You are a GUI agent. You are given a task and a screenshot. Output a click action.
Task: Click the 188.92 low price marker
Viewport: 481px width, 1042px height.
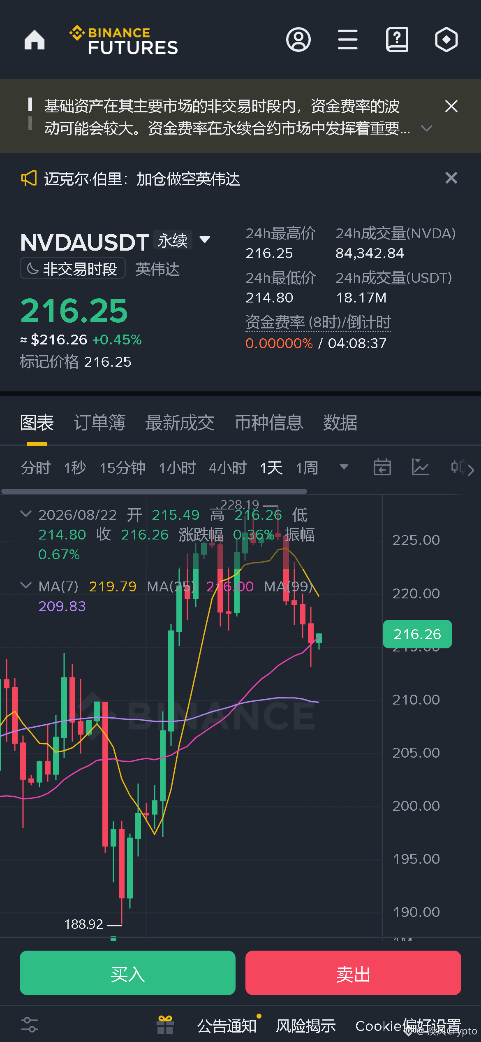coord(84,924)
